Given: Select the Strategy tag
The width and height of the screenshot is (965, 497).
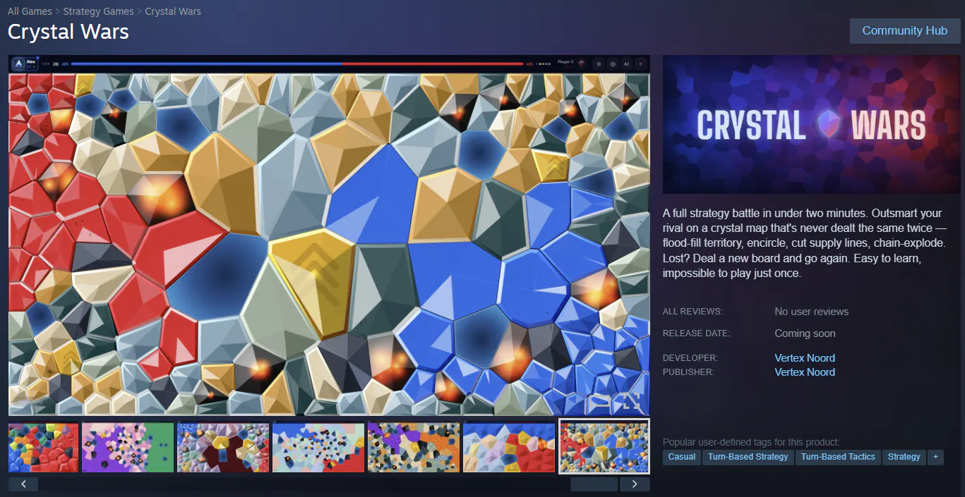Looking at the screenshot, I should click(904, 457).
